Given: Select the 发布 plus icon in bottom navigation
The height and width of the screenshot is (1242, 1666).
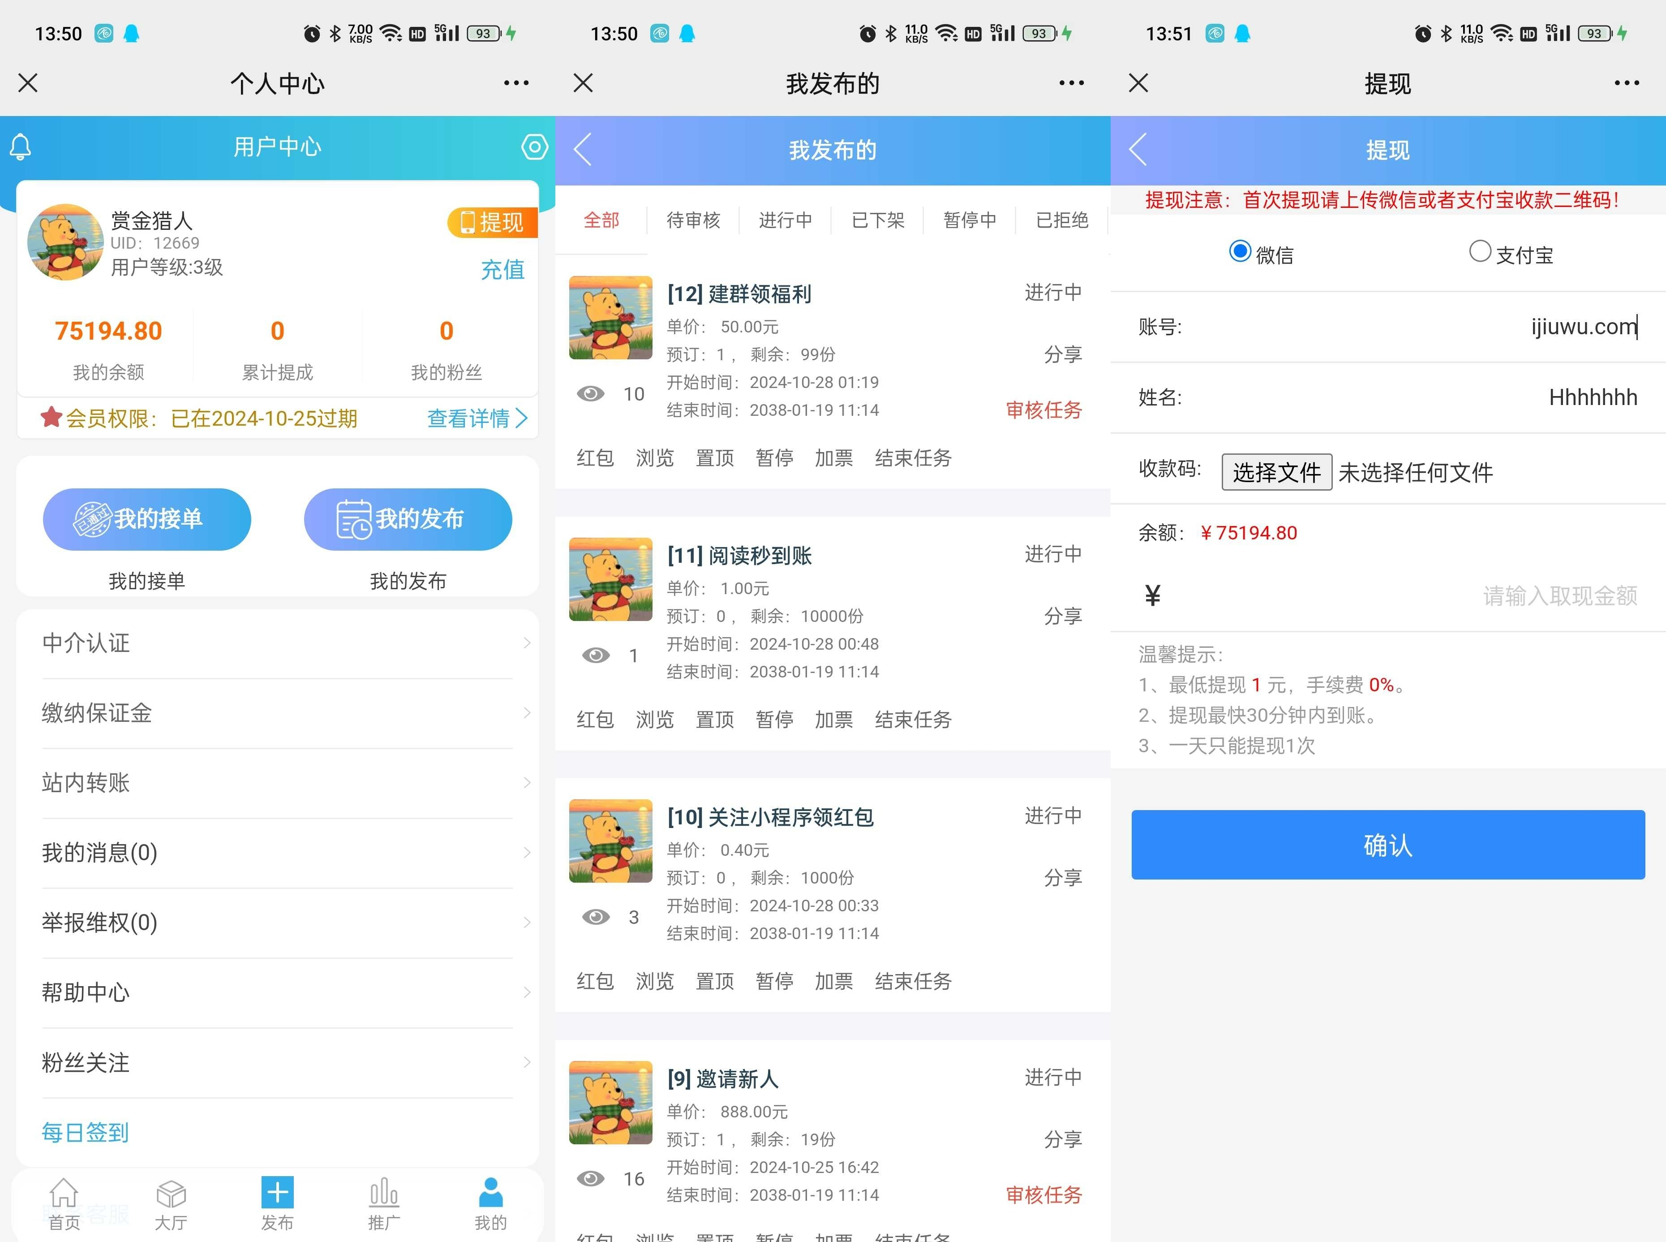Looking at the screenshot, I should coord(276,1193).
